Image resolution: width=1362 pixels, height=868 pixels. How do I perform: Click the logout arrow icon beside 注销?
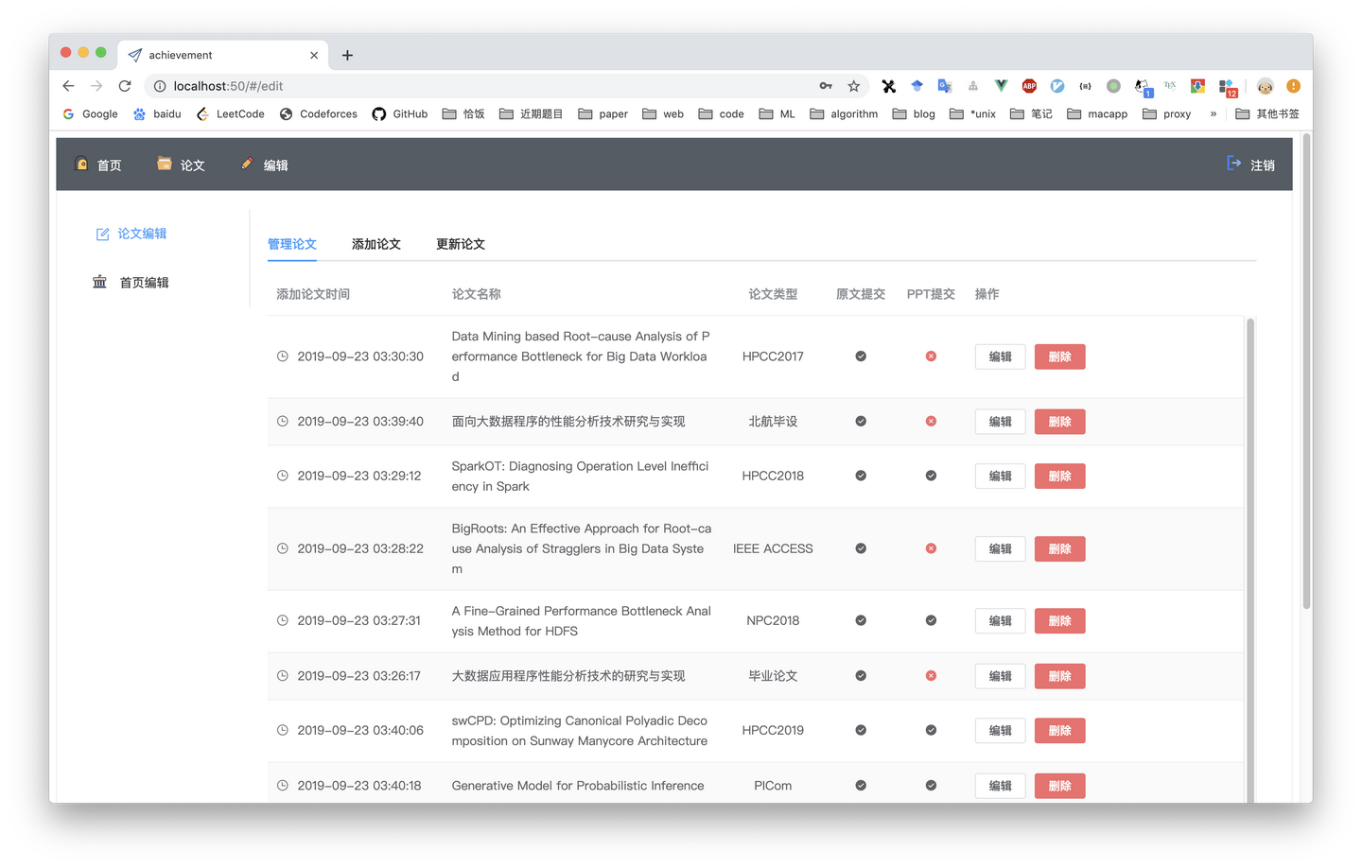pos(1233,164)
